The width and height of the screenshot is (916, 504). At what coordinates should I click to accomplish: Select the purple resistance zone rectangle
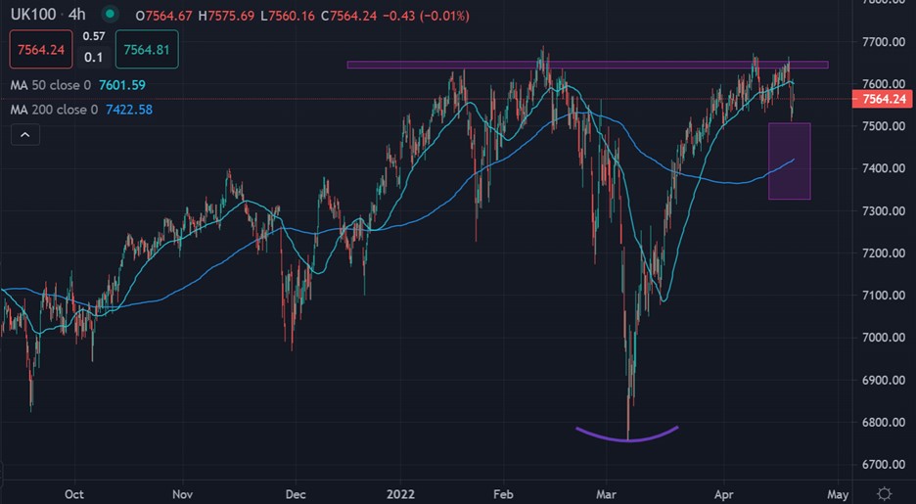point(587,65)
